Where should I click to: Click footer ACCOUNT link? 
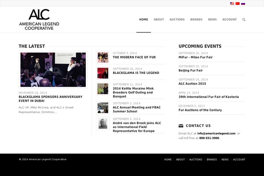point(239,159)
